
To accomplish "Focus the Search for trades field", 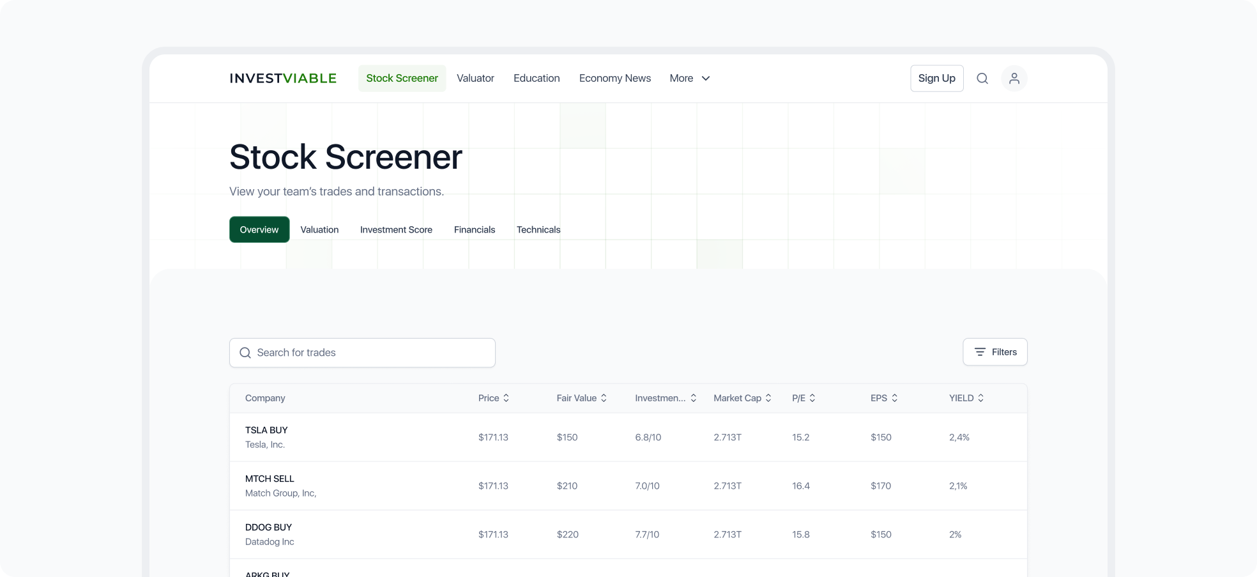I will tap(362, 353).
